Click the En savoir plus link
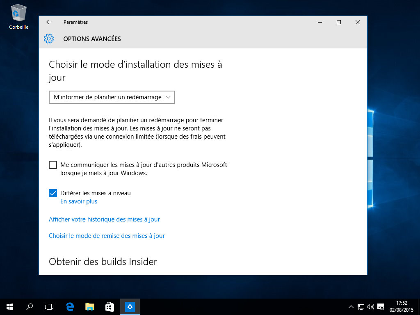420x315 pixels. [x=79, y=201]
